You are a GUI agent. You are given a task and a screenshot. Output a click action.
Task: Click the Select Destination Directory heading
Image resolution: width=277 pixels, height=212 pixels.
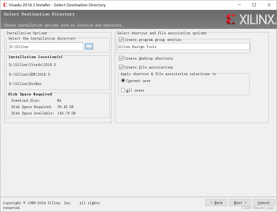[x=39, y=14]
